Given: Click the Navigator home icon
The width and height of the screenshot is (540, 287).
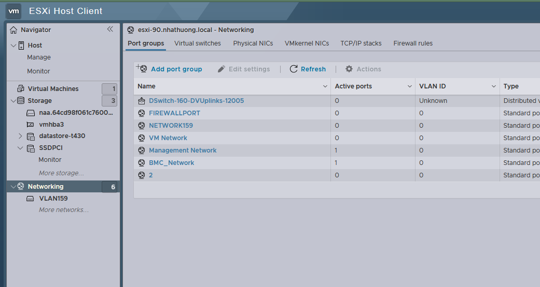Looking at the screenshot, I should (13, 30).
